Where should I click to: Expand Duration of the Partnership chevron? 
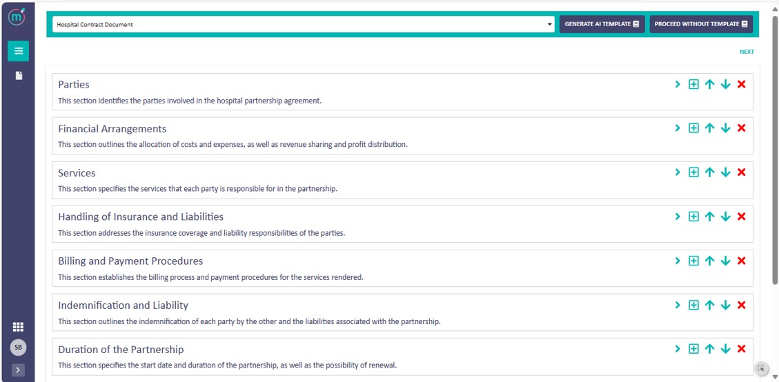tap(677, 349)
